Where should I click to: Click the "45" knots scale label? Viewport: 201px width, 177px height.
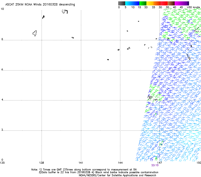tap(181, 7)
